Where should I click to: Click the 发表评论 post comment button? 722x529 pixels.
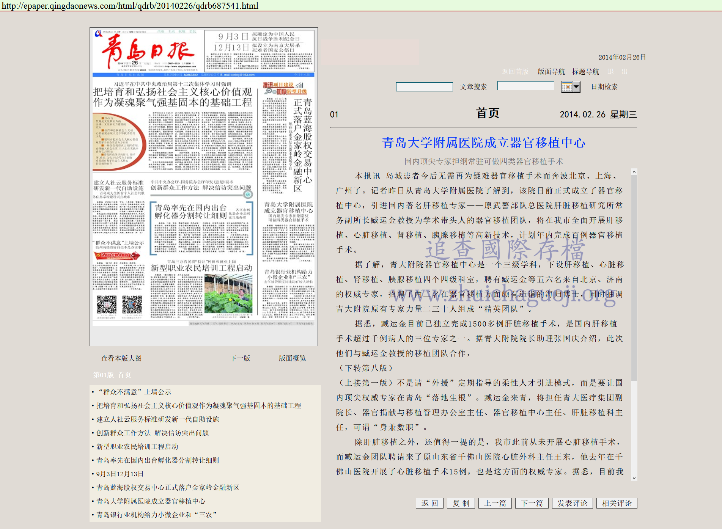[x=572, y=503]
